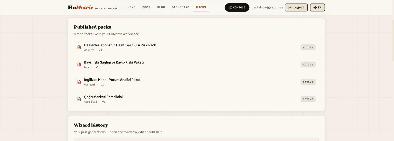Click the 'dealer · v1' version text
Screen dimensions: 394x141
(93, 50)
